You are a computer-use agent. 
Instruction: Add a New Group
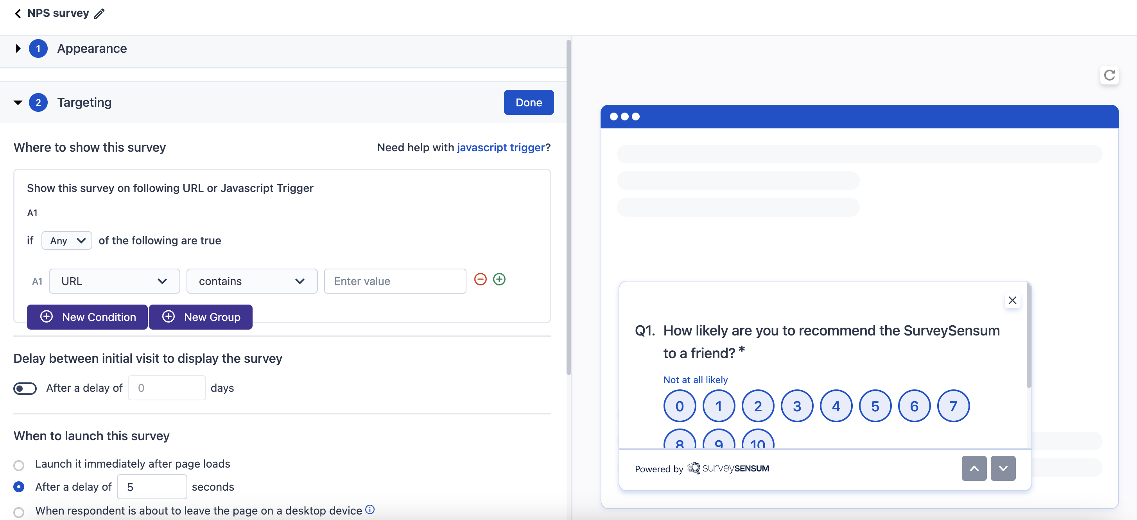(x=201, y=317)
